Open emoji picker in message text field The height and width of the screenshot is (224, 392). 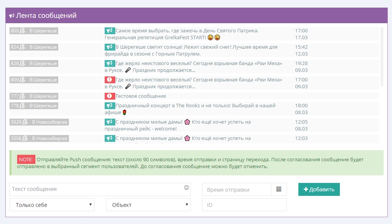pos(186,187)
